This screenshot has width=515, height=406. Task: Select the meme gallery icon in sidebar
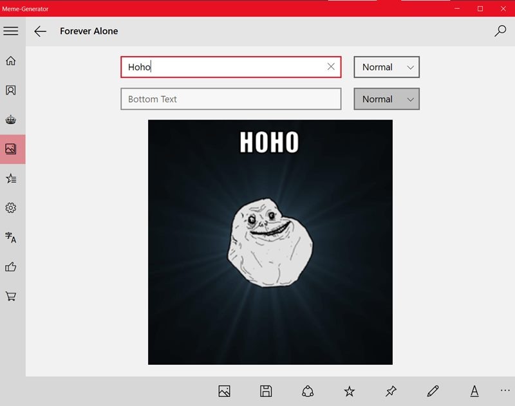(10, 149)
